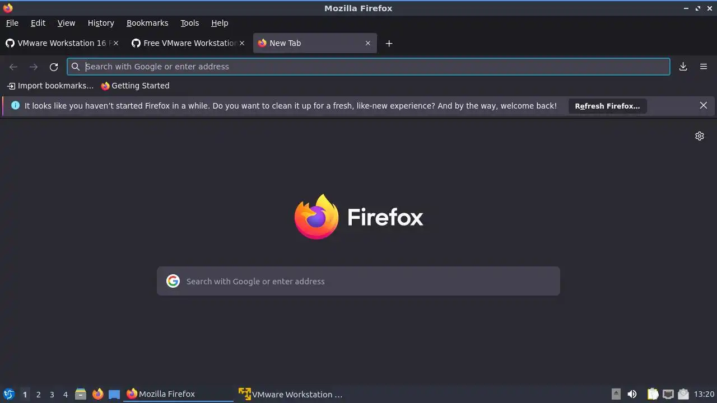The height and width of the screenshot is (403, 717).
Task: Open the Downloads panel icon
Action: point(683,67)
